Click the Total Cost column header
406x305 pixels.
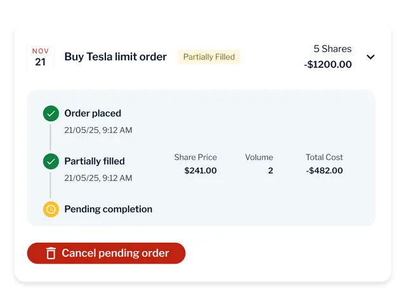click(x=324, y=157)
